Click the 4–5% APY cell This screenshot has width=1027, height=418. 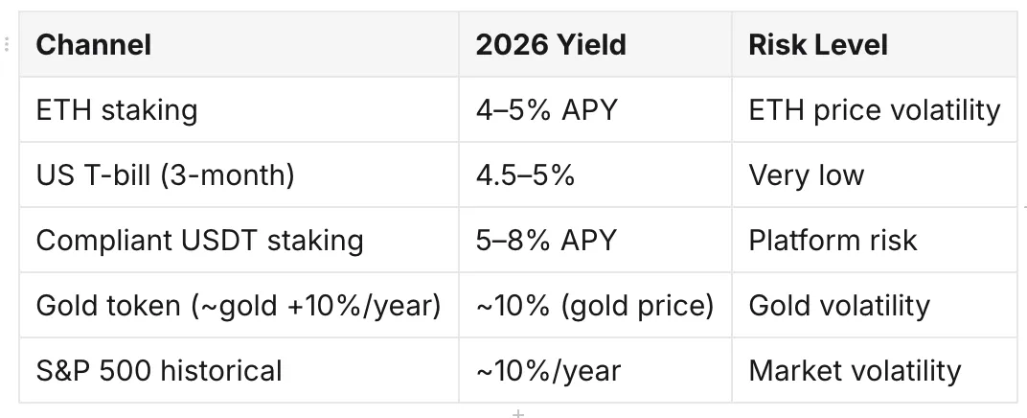coord(595,109)
